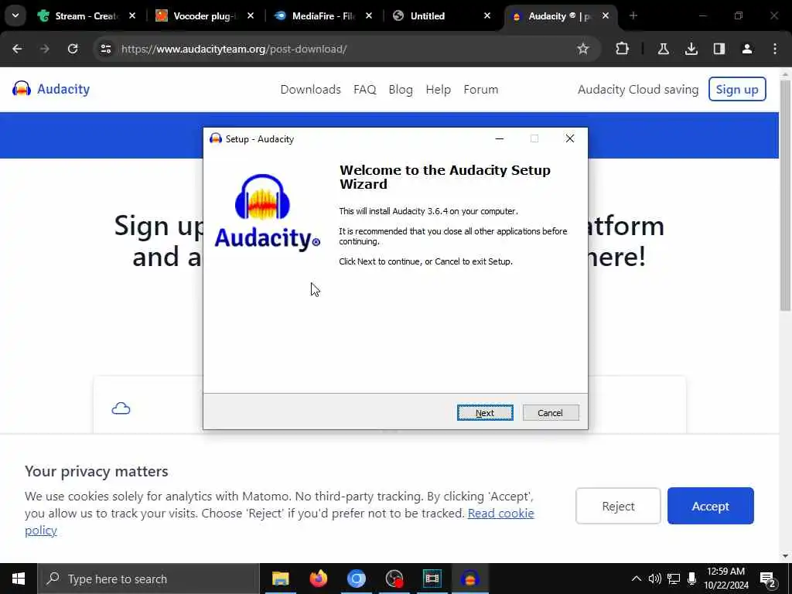The height and width of the screenshot is (594, 792).
Task: Go back in the browser
Action: 17,49
